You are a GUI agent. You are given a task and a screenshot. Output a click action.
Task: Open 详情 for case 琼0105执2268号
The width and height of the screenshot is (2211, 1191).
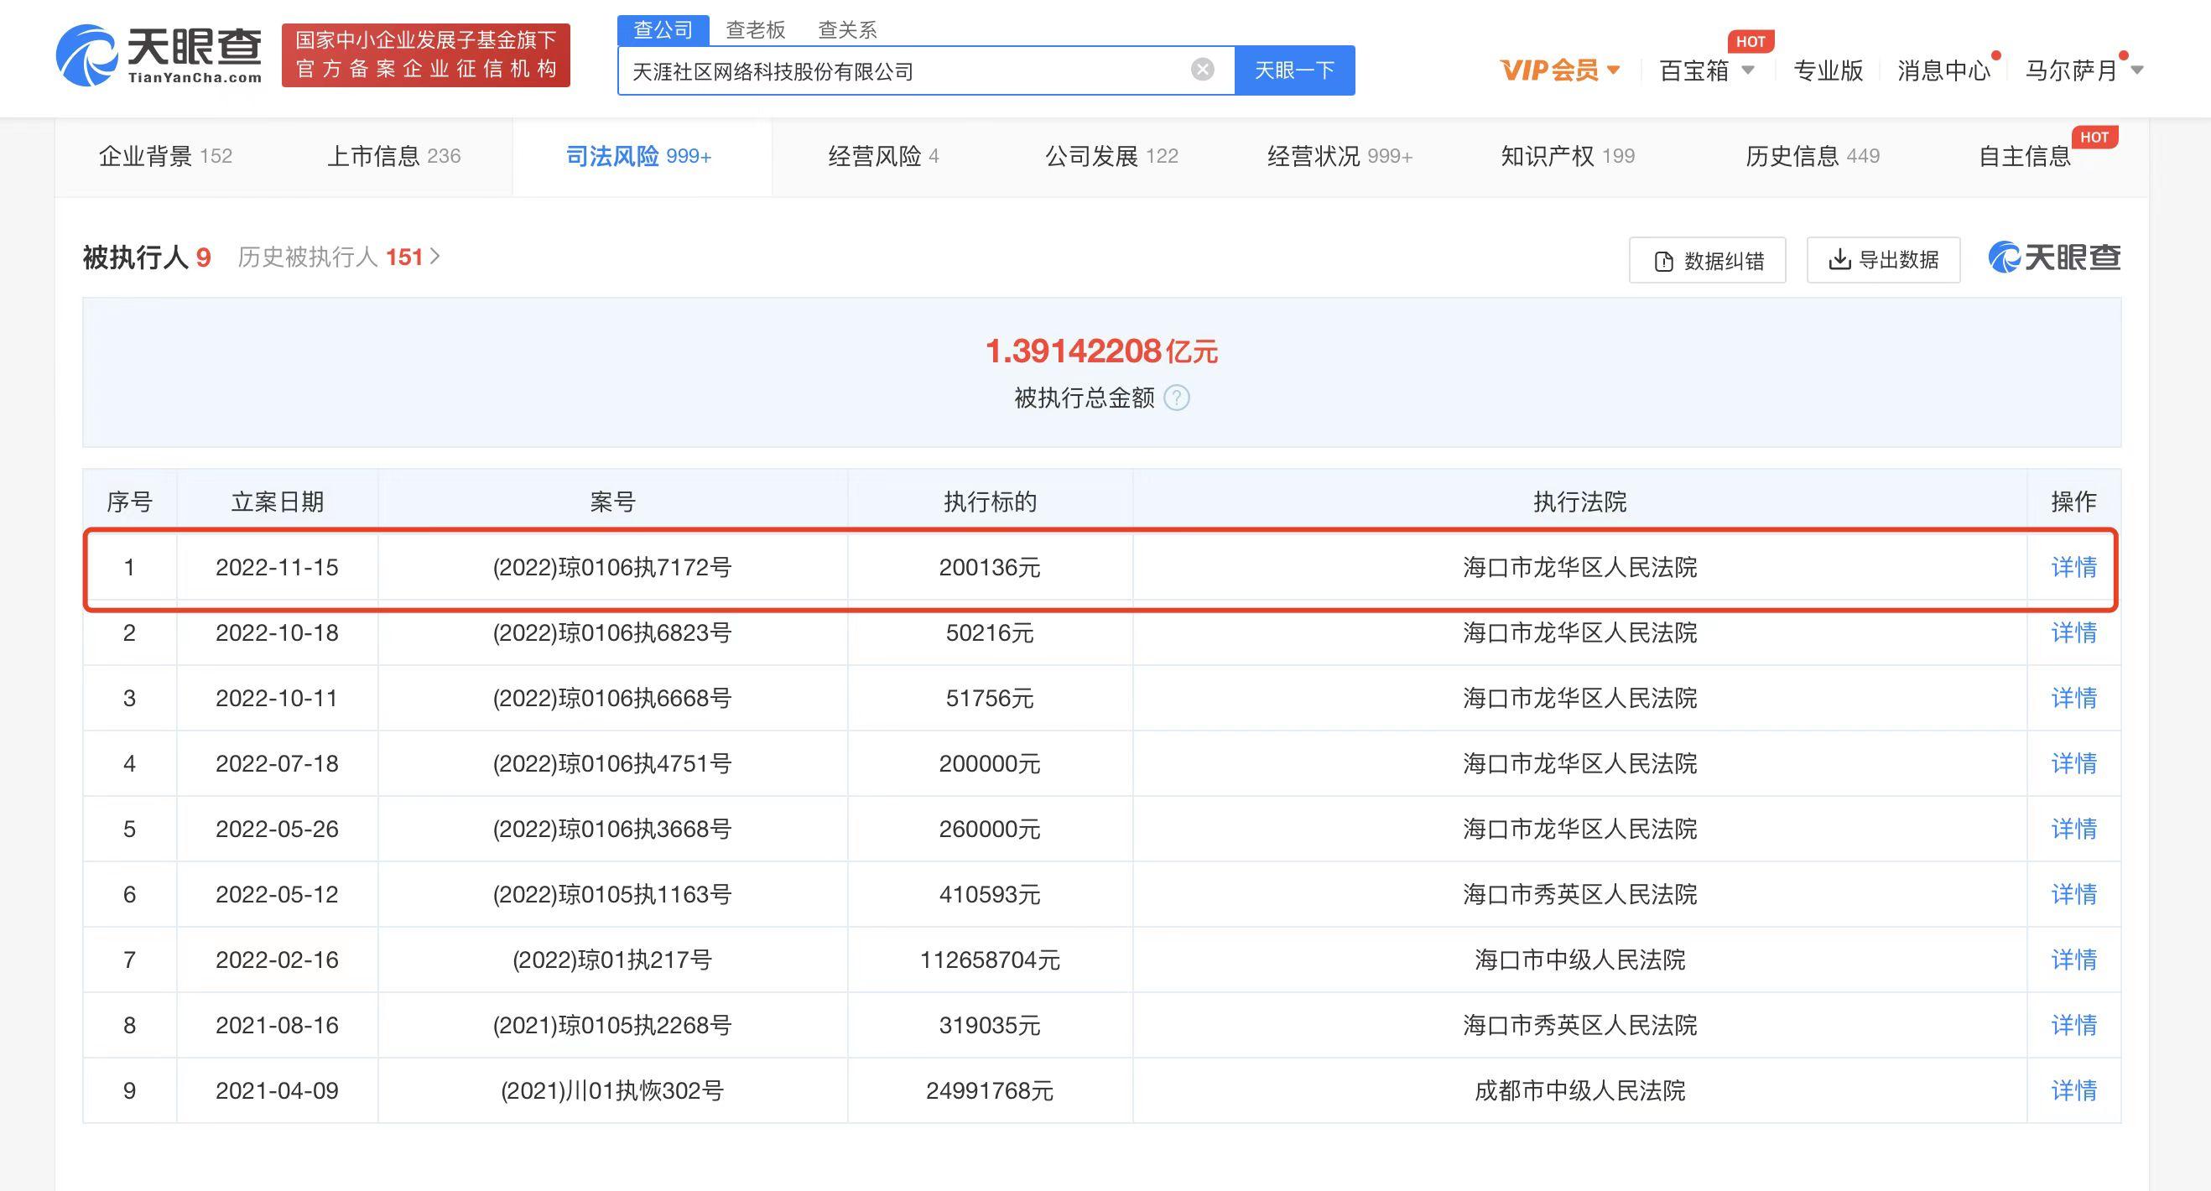click(x=2073, y=1026)
